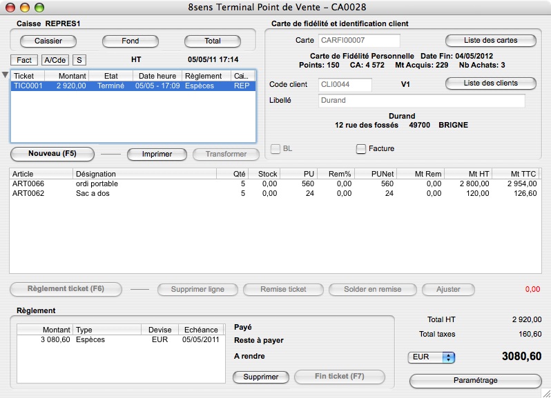Open the Paramétrage button
551x398 pixels.
(x=476, y=381)
